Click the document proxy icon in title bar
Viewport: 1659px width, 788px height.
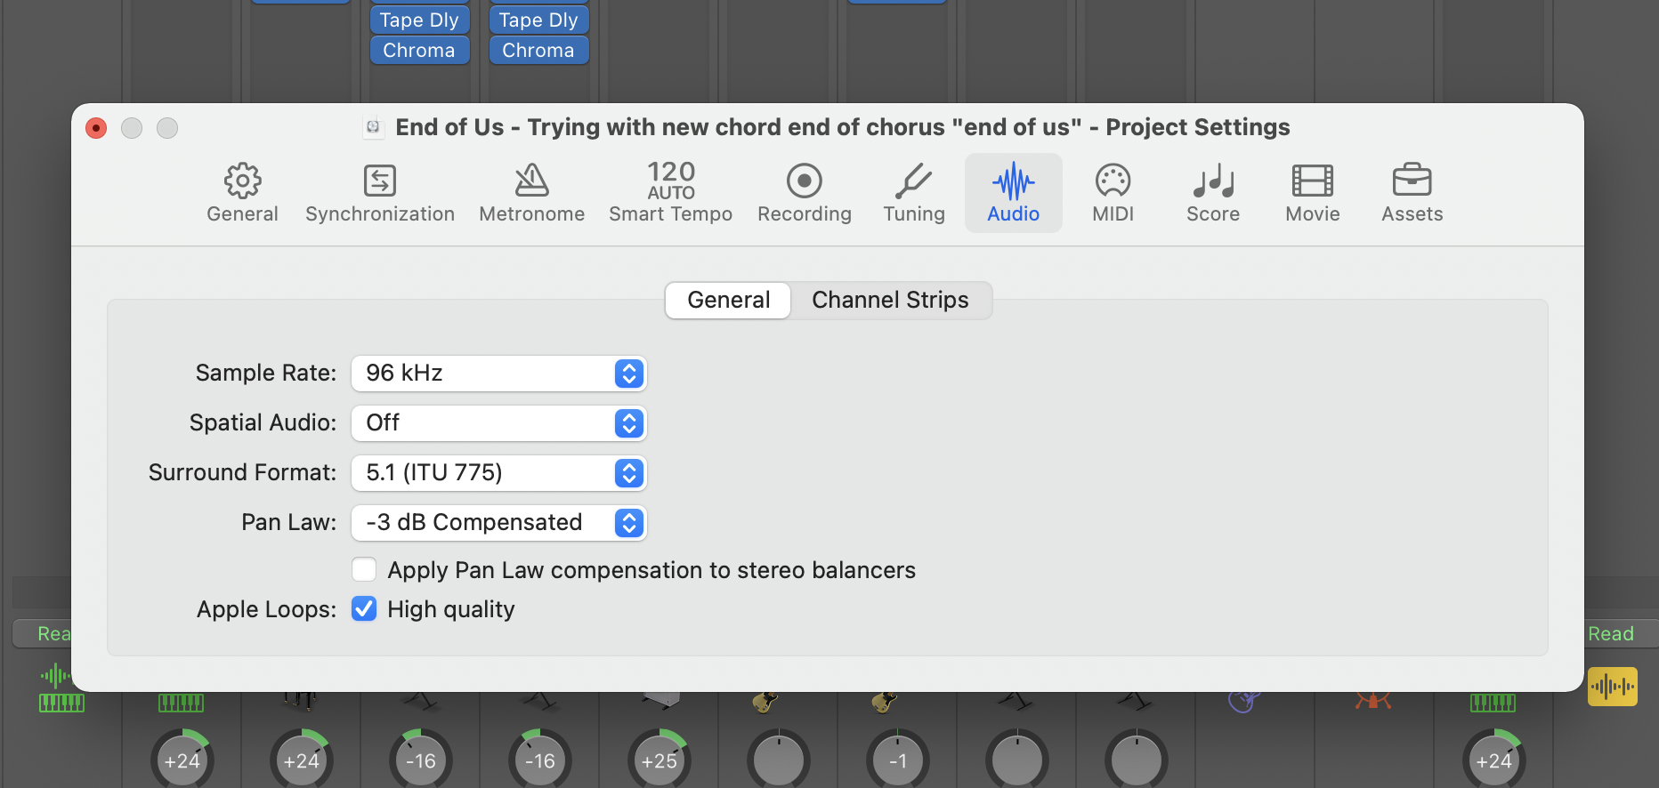(x=374, y=127)
